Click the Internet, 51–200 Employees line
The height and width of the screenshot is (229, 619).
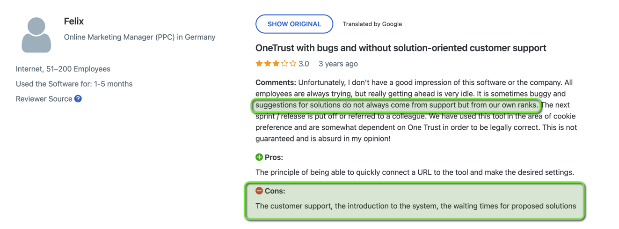63,69
